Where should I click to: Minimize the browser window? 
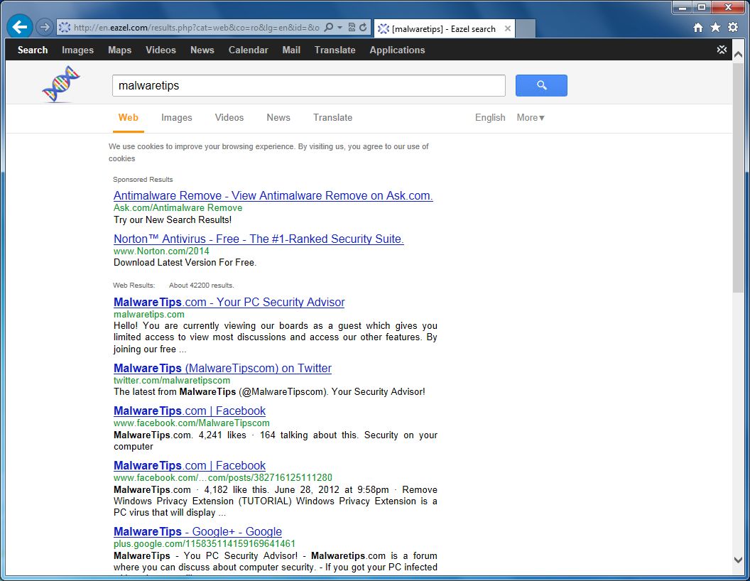coord(683,7)
